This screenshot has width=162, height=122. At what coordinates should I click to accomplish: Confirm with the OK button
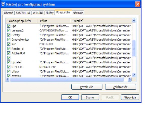[x=70, y=97]
